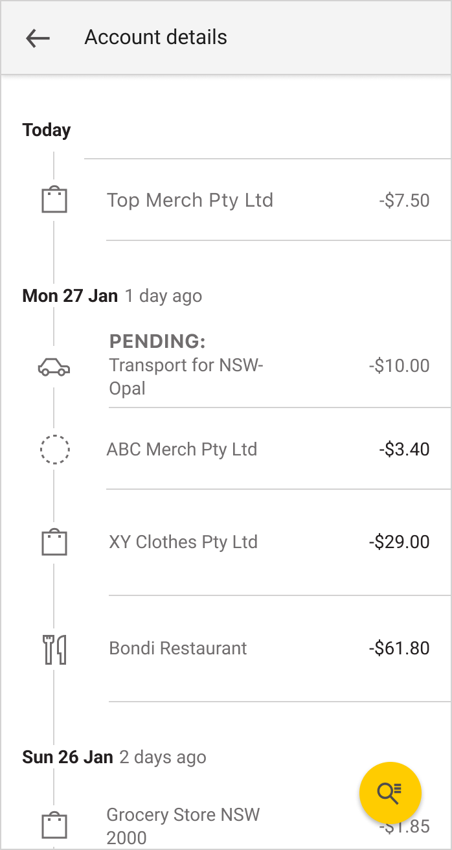The image size is (452, 850).
Task: Open the Bondi Restaurant transaction details
Action: [x=177, y=648]
